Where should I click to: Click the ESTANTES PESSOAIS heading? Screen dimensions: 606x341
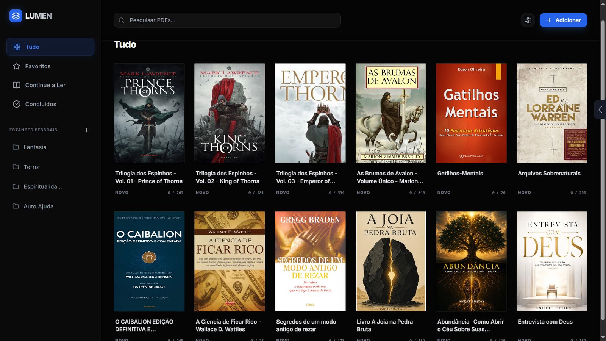(33, 130)
